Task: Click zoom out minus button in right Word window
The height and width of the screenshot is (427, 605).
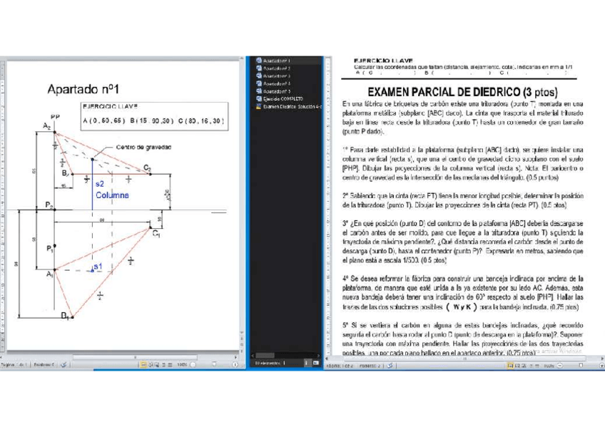Action: [x=560, y=366]
